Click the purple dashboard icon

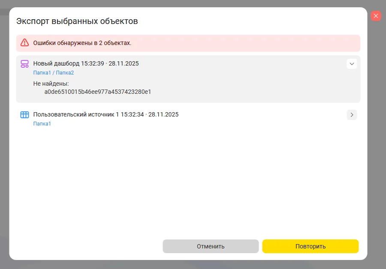(x=24, y=64)
